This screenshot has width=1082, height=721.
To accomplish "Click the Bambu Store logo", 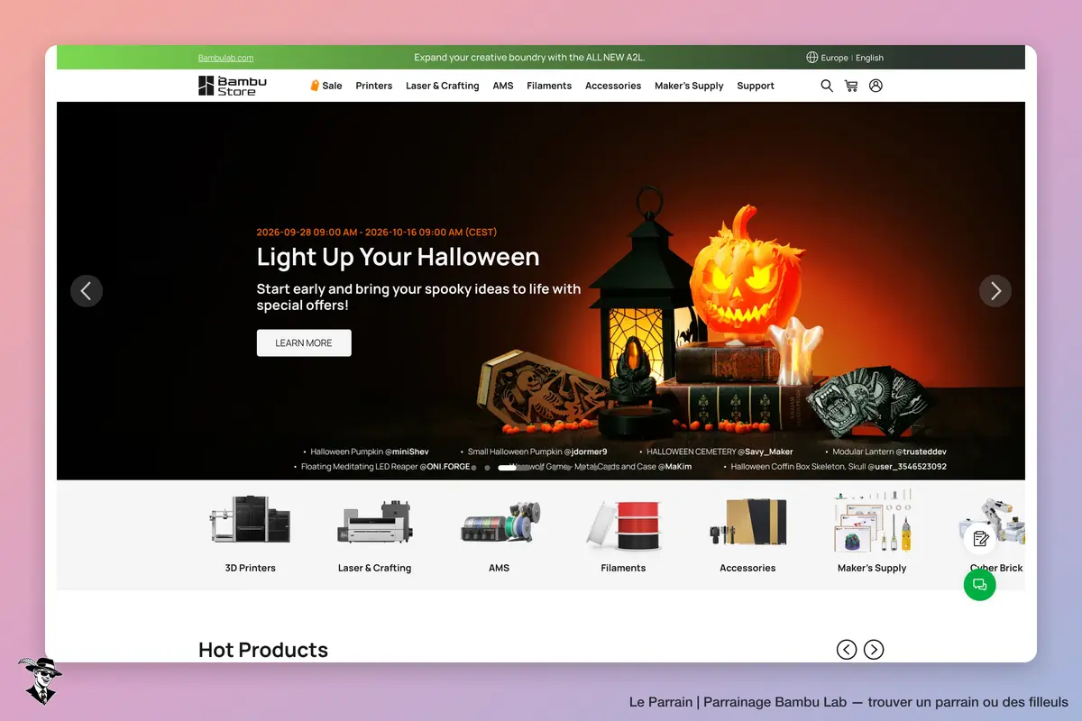I will [233, 86].
